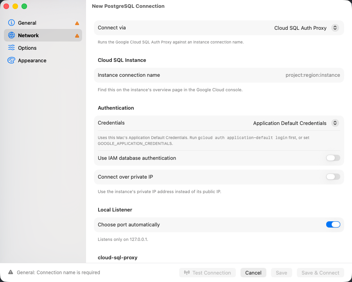352x282 pixels.
Task: Click the 'Use the instance's private IP address' hint
Action: pyautogui.click(x=160, y=192)
